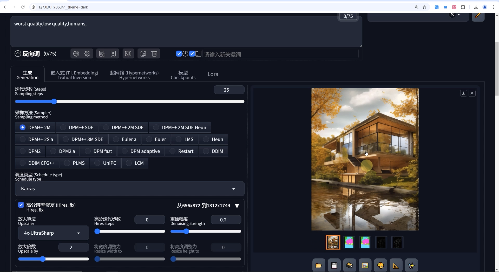This screenshot has height=272, width=499.
Task: Open the Schedule type Karras dropdown
Action: pos(130,189)
